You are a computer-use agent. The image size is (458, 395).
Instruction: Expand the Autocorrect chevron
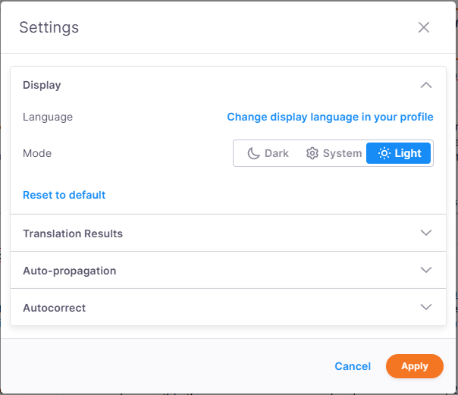(x=426, y=307)
